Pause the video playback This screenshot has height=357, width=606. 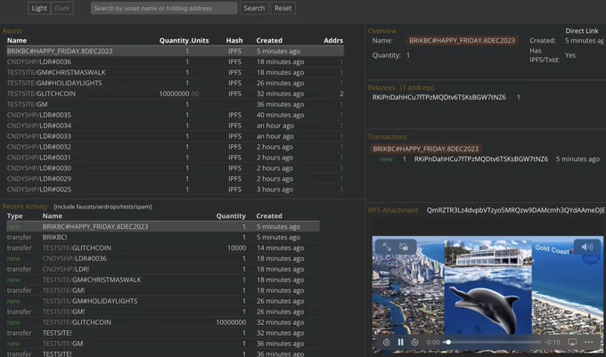click(x=401, y=342)
